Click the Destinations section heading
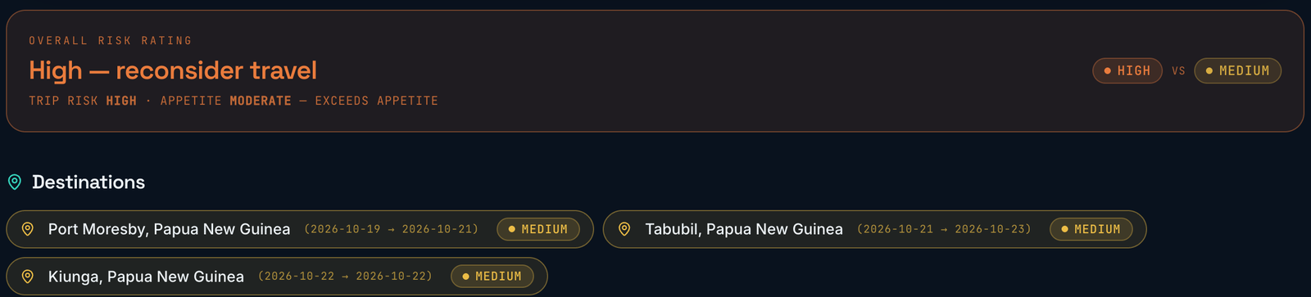Image resolution: width=1311 pixels, height=297 pixels. (x=88, y=182)
